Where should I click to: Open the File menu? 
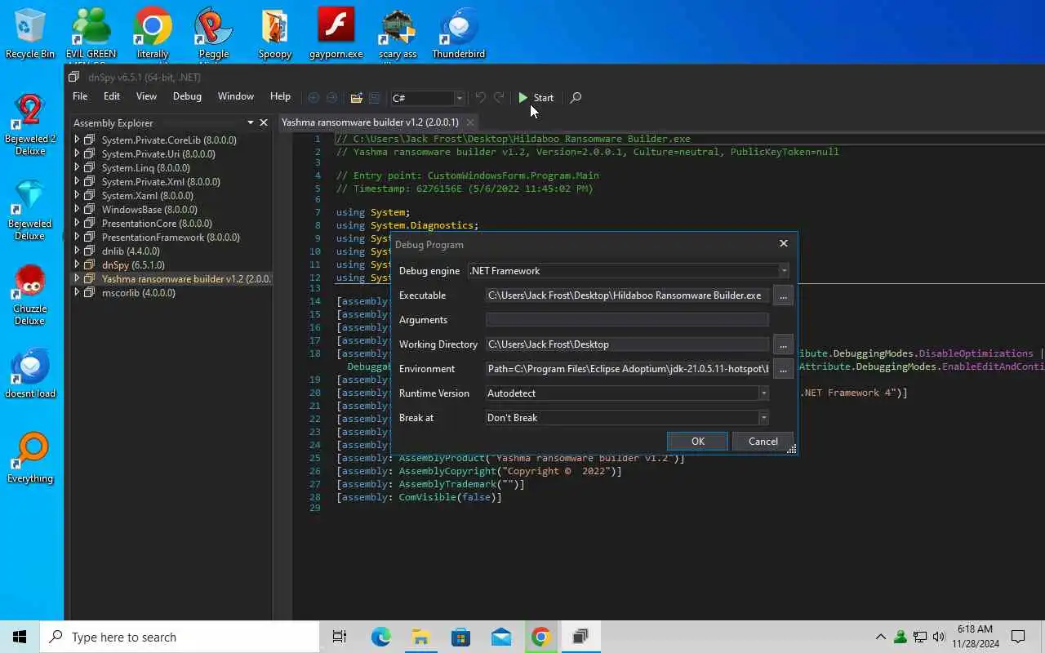click(80, 96)
